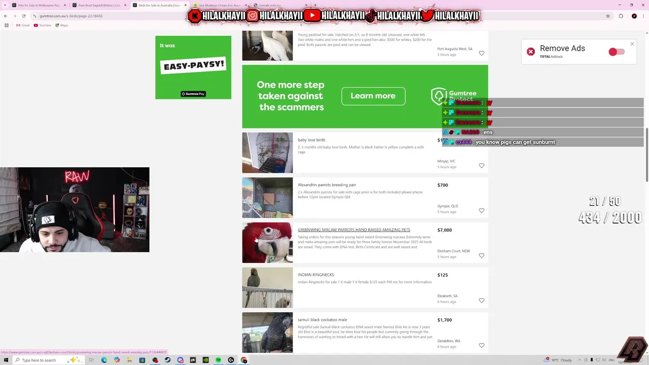Go back in browser history
The image size is (649, 365).
tap(6, 16)
